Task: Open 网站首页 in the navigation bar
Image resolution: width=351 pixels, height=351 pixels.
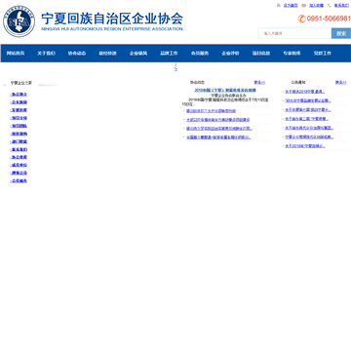Action: 16,54
